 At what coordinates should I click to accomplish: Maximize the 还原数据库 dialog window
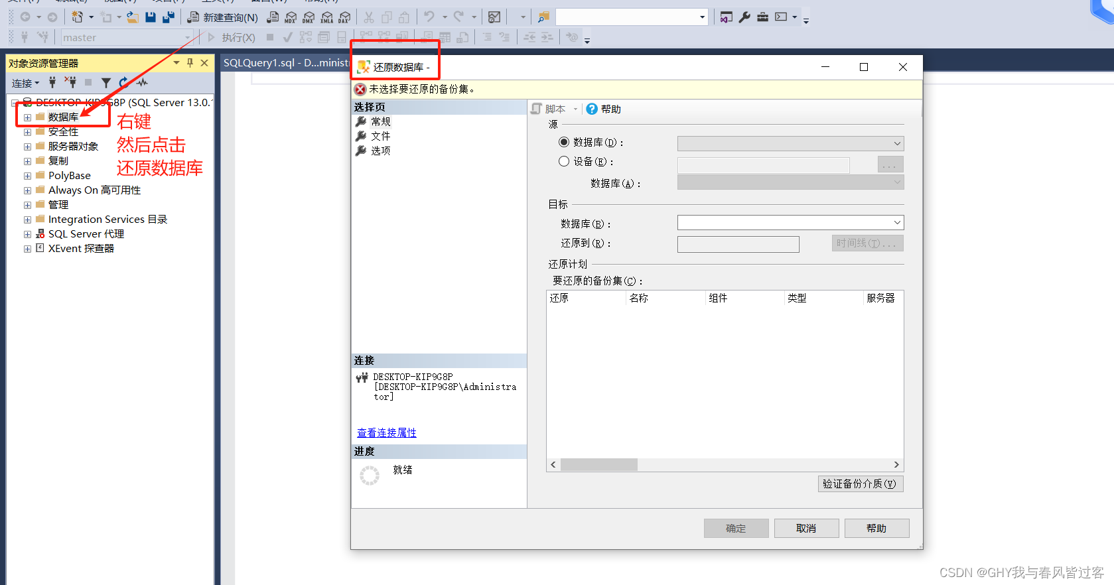[x=864, y=67]
